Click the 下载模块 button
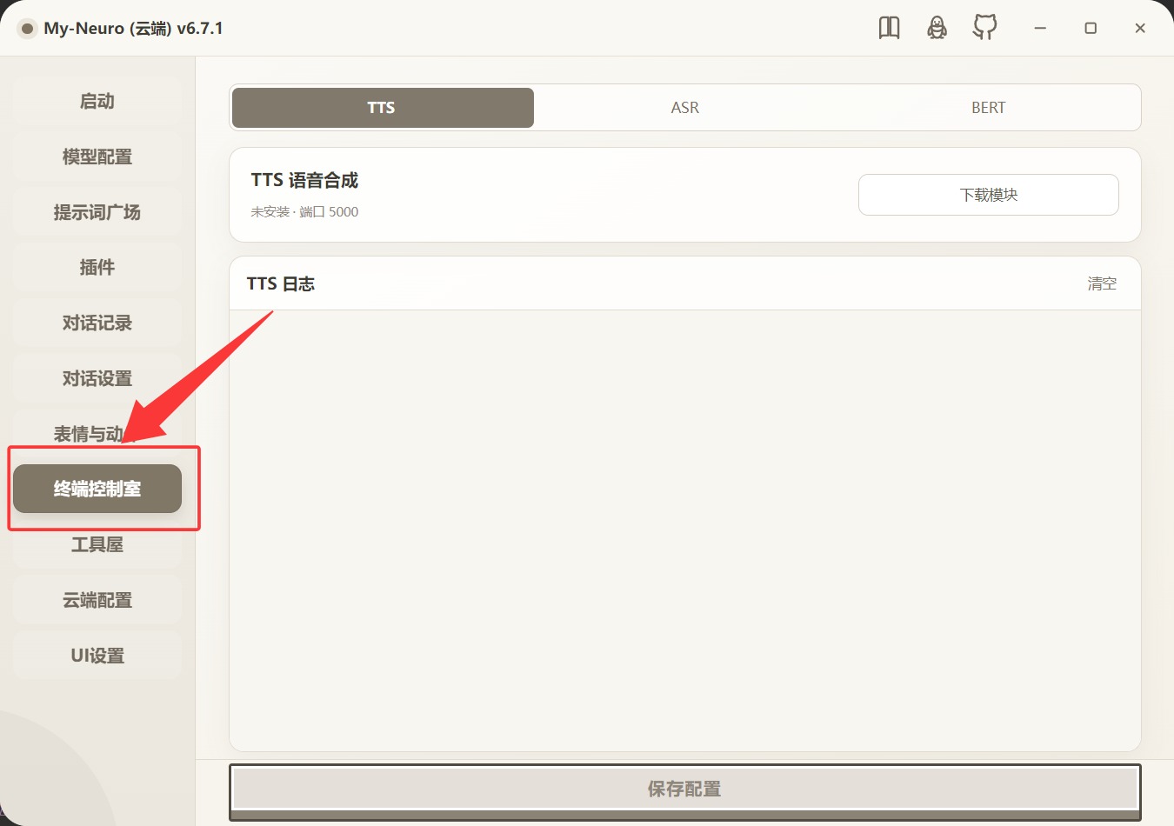 coord(989,195)
